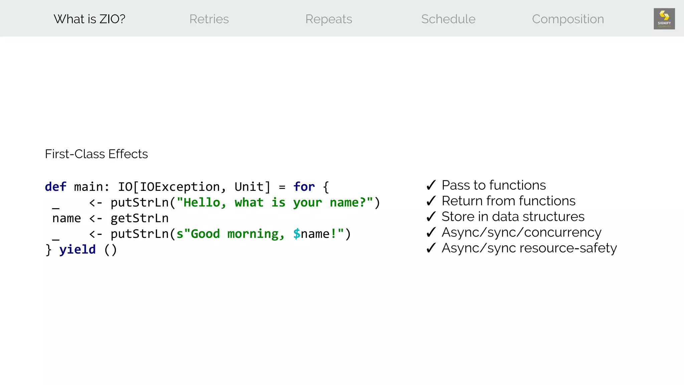Viewport: 684px width, 385px height.
Task: Click the "Async/sync/concurrency" bullet
Action: pyautogui.click(x=521, y=232)
